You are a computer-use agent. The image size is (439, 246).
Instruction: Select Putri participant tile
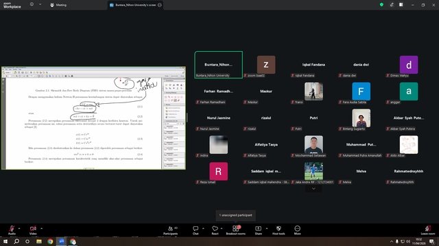click(313, 118)
